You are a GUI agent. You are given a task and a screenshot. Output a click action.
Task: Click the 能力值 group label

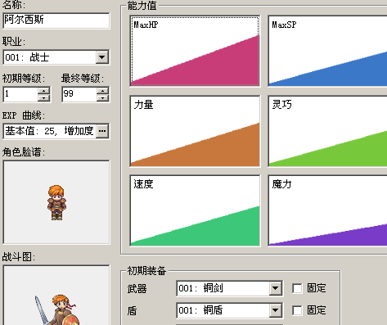pos(142,6)
